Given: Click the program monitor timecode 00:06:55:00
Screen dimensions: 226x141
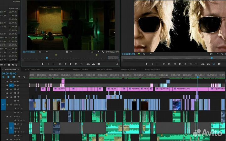Looking at the screenshot, I should 128,54.
